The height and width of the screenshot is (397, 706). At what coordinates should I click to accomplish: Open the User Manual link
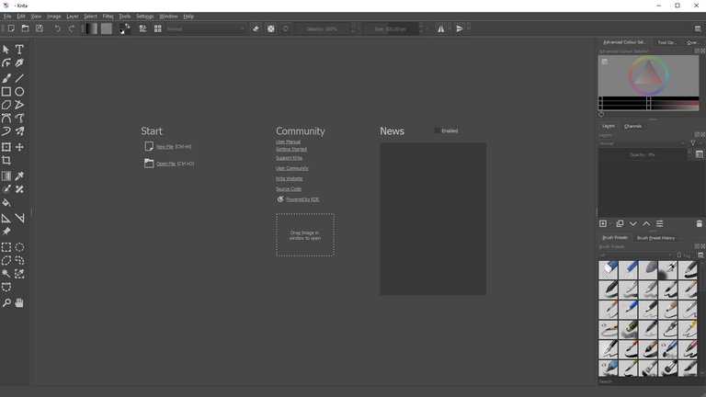pos(288,142)
